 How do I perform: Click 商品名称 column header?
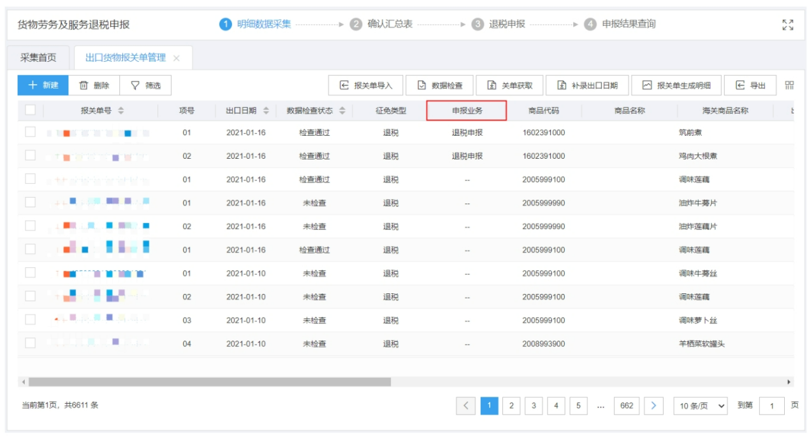[x=629, y=110]
